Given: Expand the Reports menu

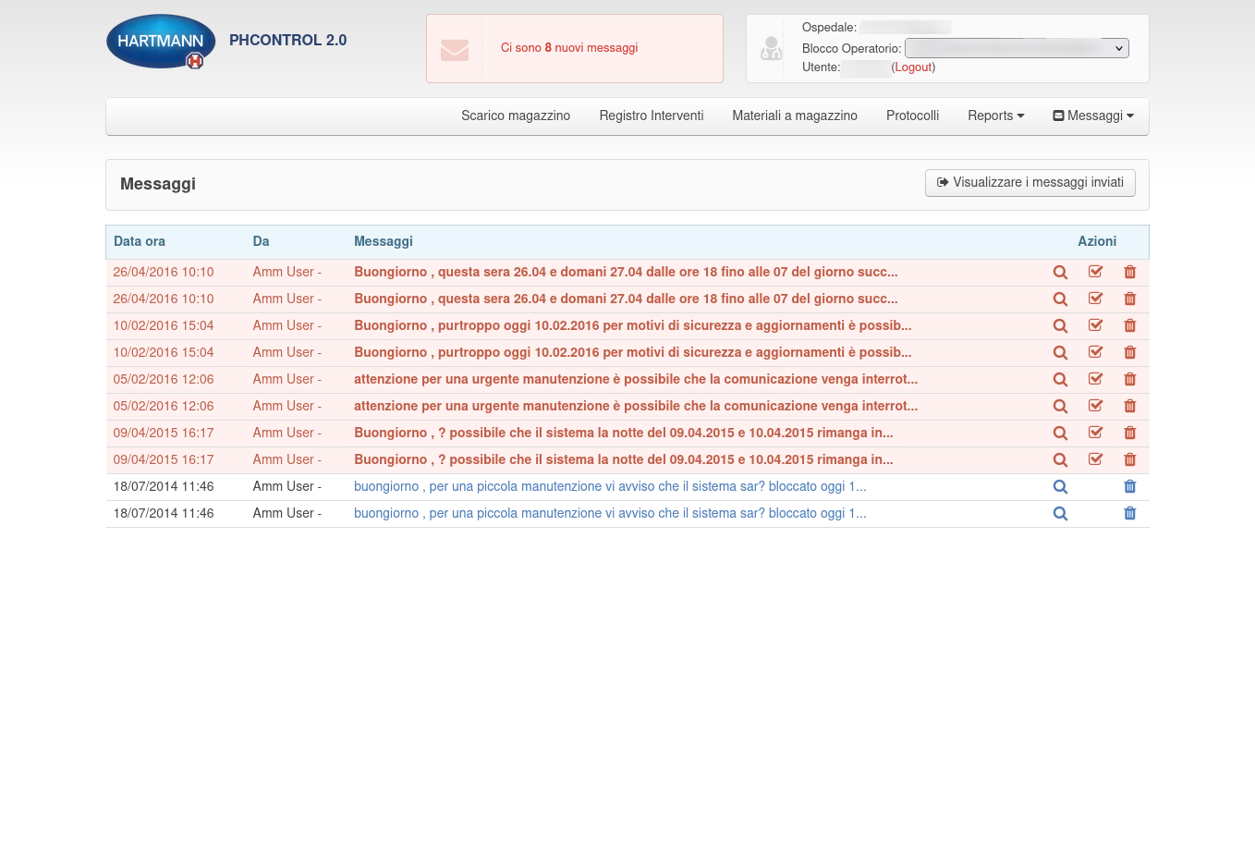Looking at the screenshot, I should pos(995,116).
